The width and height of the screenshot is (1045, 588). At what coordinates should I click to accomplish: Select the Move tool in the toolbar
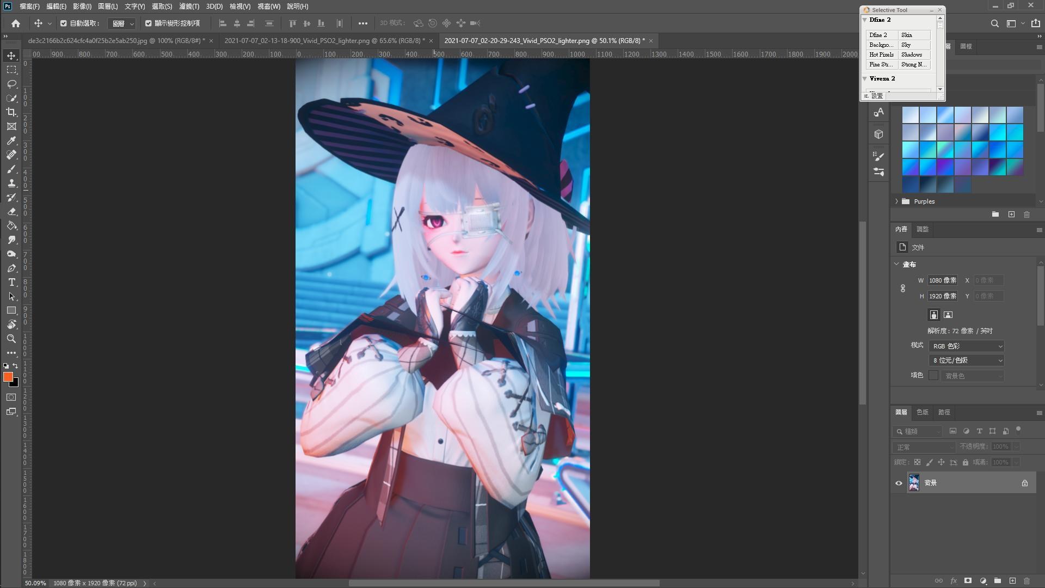click(11, 56)
